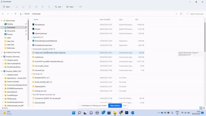This screenshot has width=206, height=116.
Task: Open taskbar Search magnifier
Action: click(x=80, y=113)
